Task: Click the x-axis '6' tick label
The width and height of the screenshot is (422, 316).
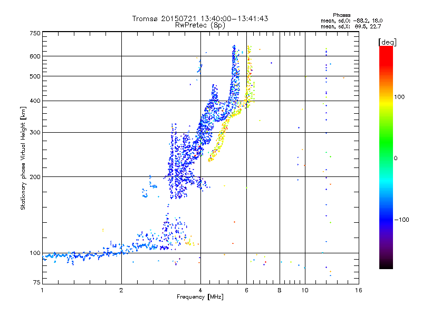Action: tap(246, 290)
